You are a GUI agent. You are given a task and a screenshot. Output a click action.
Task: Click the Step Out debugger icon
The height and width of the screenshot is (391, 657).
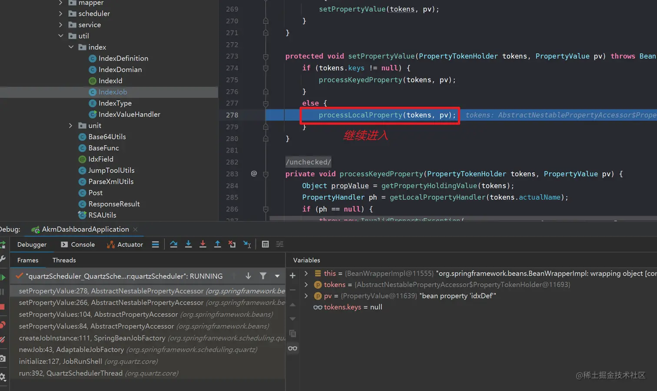click(217, 244)
